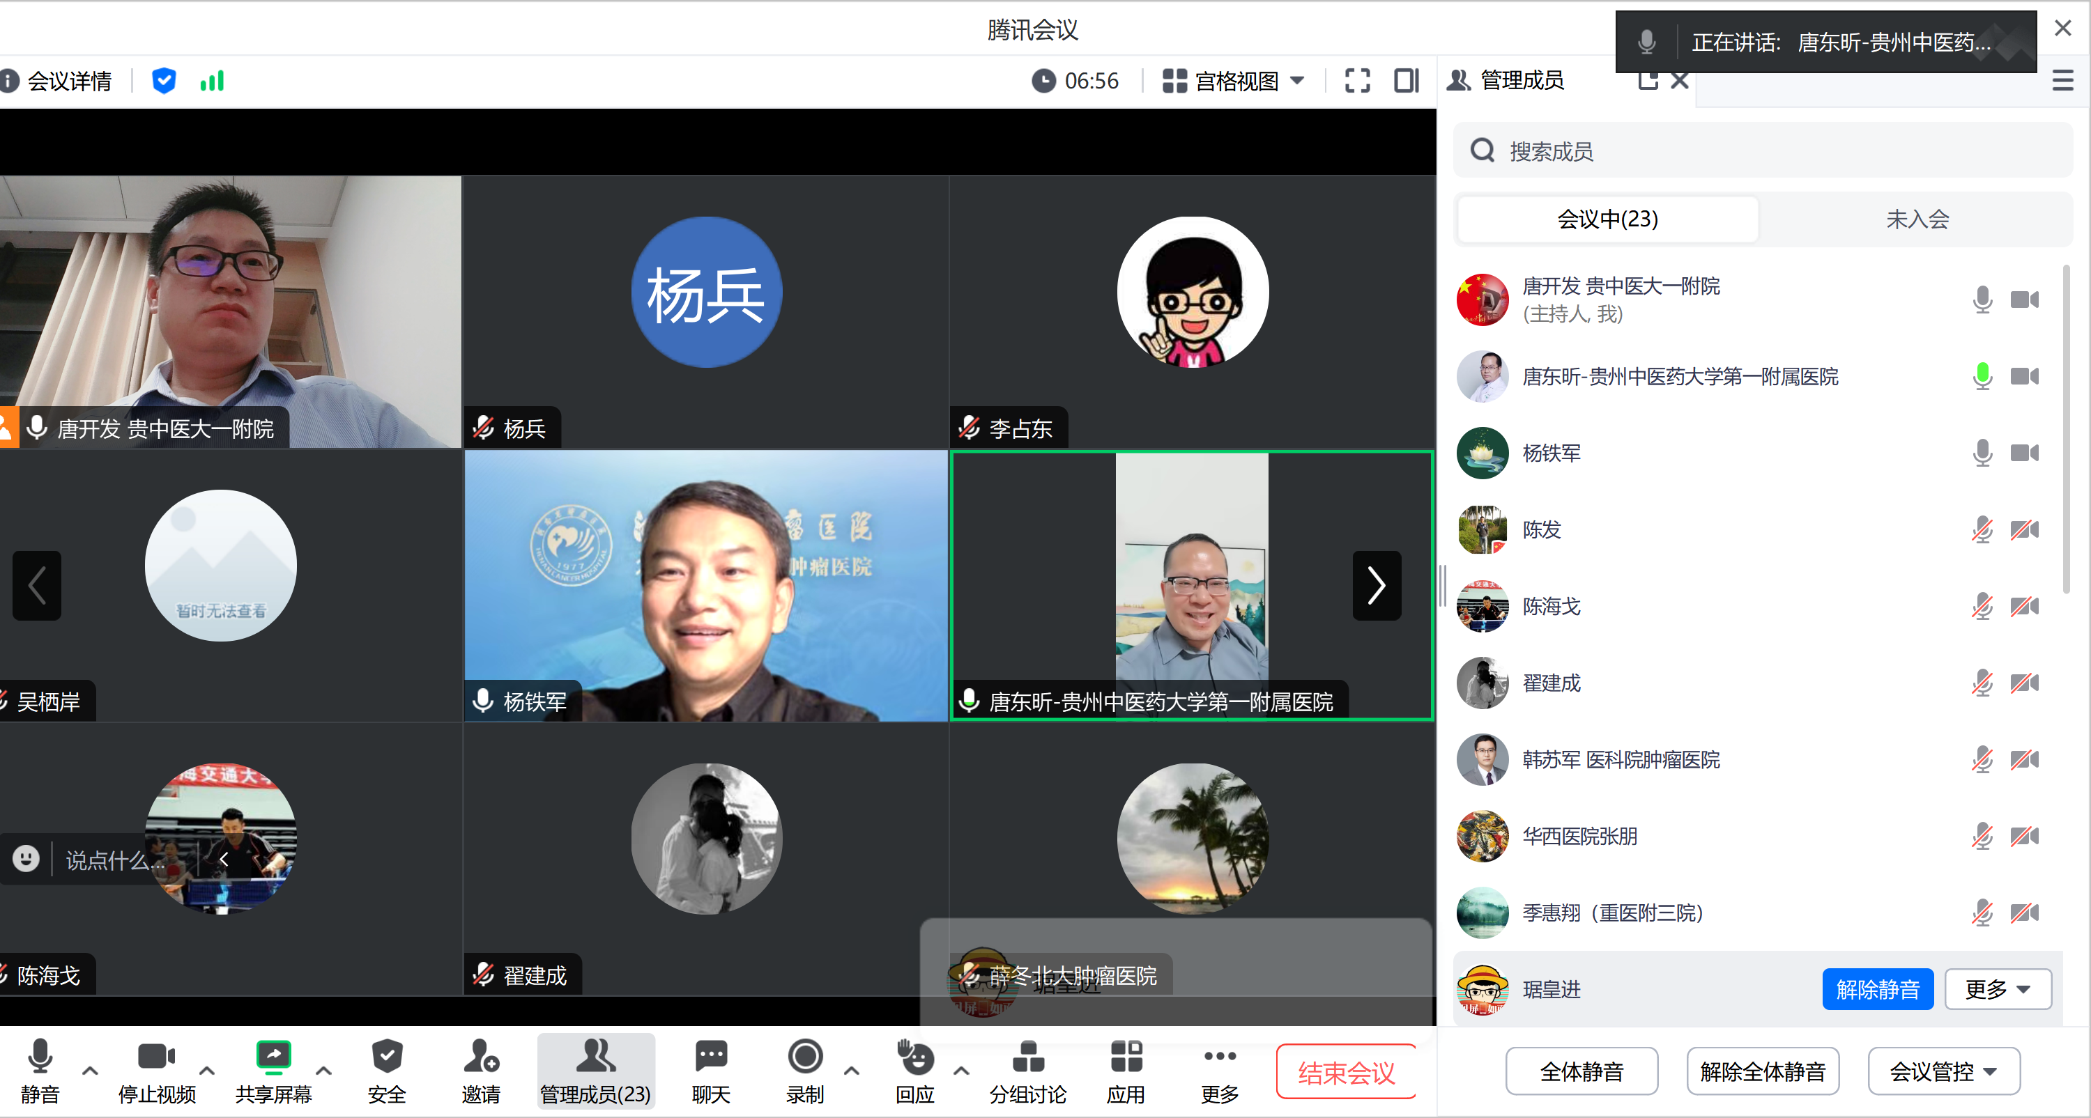Image resolution: width=2091 pixels, height=1118 pixels.
Task: Check the green network signal icon
Action: coord(212,81)
